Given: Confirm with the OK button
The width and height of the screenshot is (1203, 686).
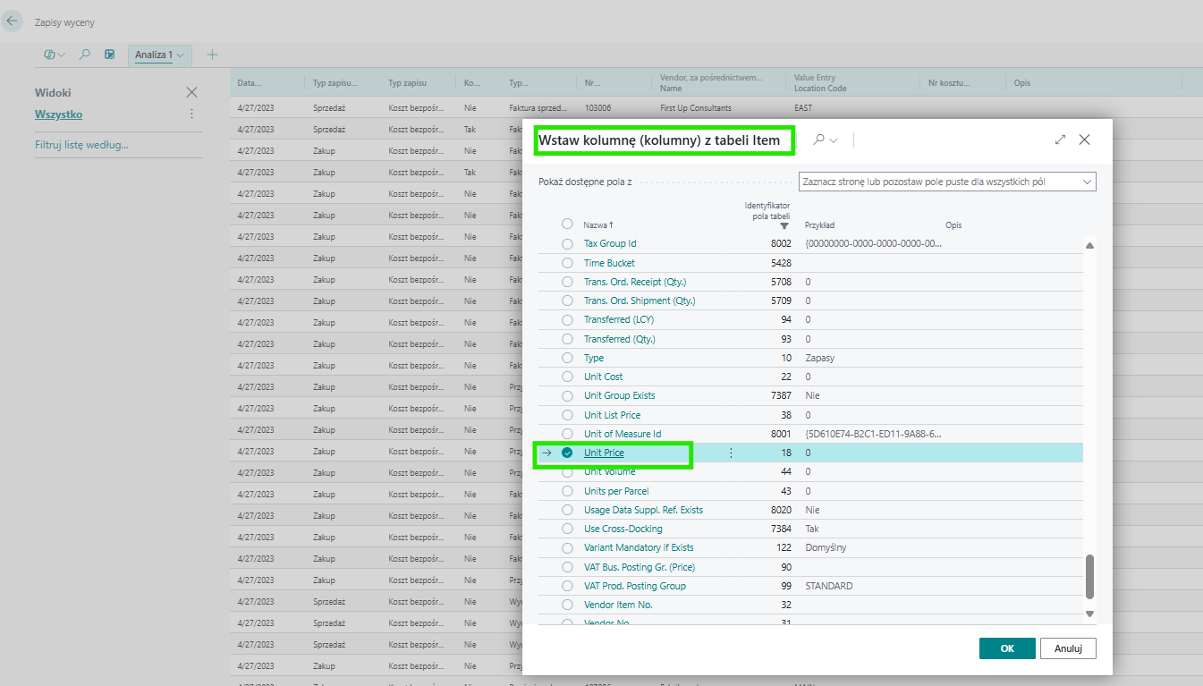Looking at the screenshot, I should 1007,648.
